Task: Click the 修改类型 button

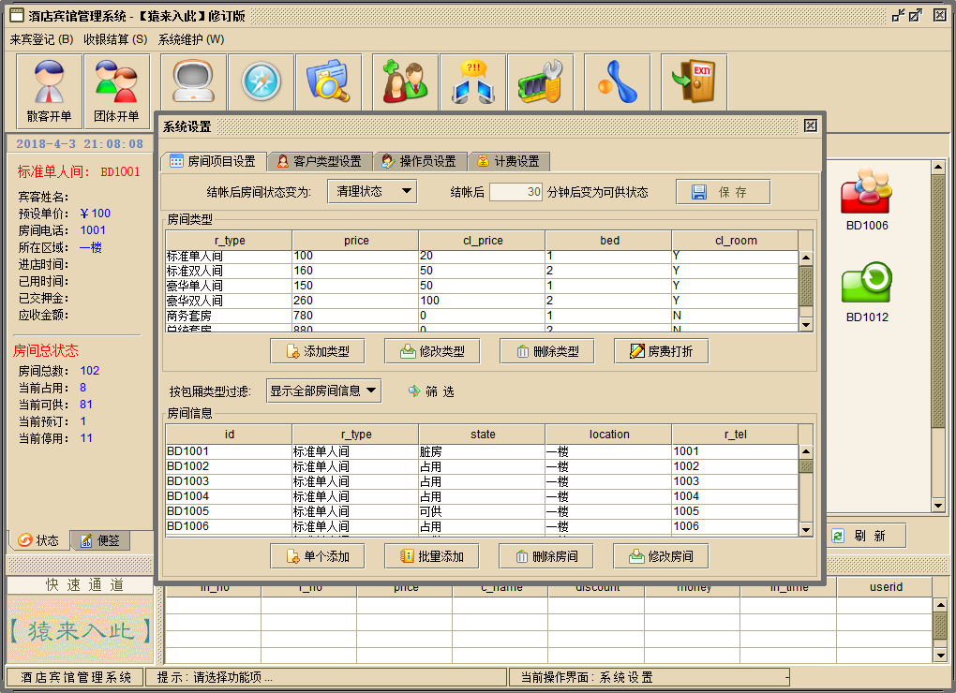Action: pyautogui.click(x=432, y=351)
